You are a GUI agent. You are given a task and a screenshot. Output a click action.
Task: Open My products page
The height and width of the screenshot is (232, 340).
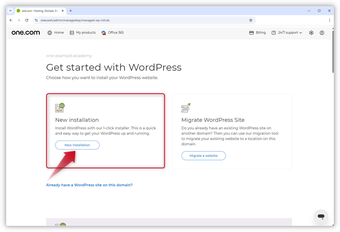83,33
